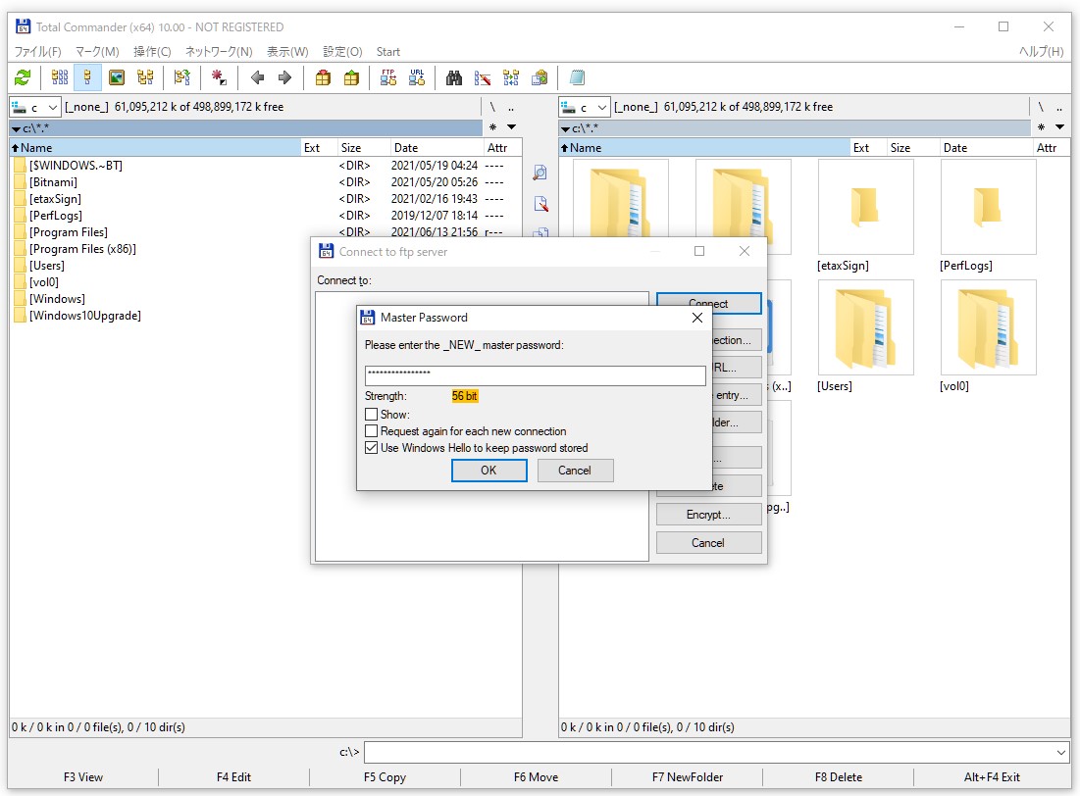Go back with the left arrow icon
The width and height of the screenshot is (1080, 796).
[x=258, y=77]
